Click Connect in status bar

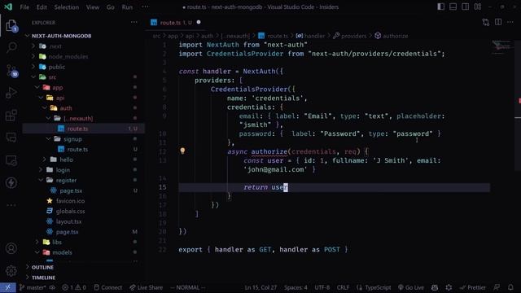pos(108,287)
